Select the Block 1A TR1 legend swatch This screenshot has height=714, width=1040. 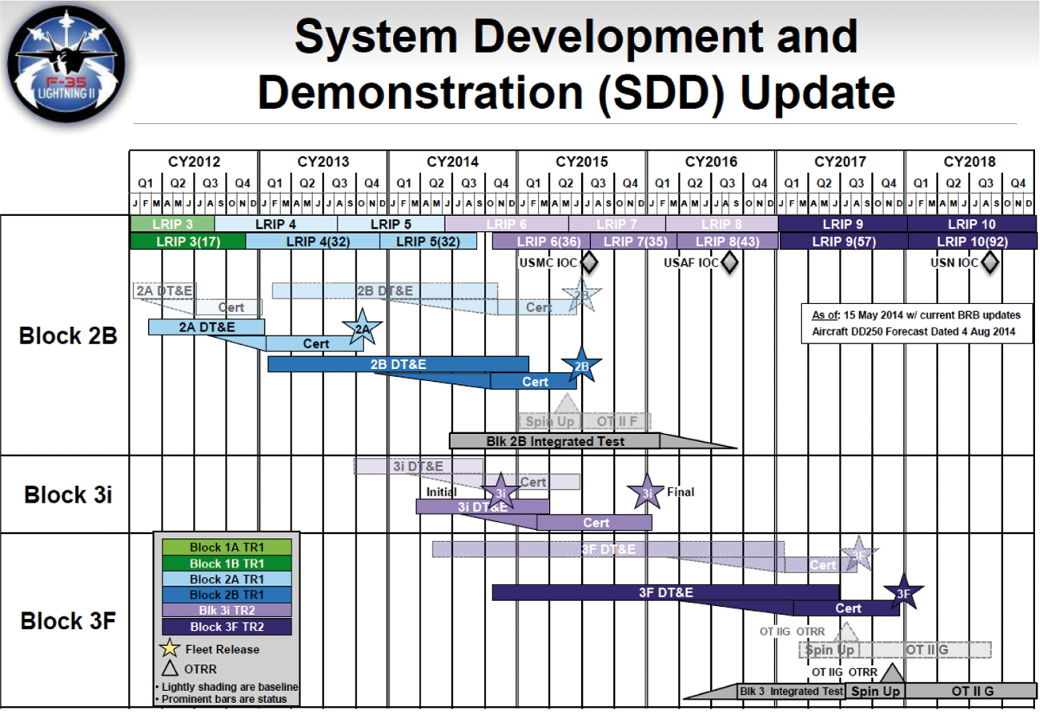[227, 548]
